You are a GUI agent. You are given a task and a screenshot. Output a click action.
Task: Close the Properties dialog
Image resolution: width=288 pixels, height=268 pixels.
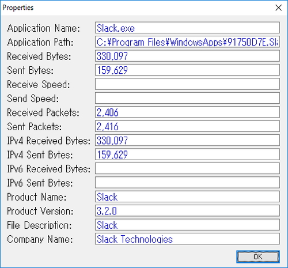click(x=278, y=7)
